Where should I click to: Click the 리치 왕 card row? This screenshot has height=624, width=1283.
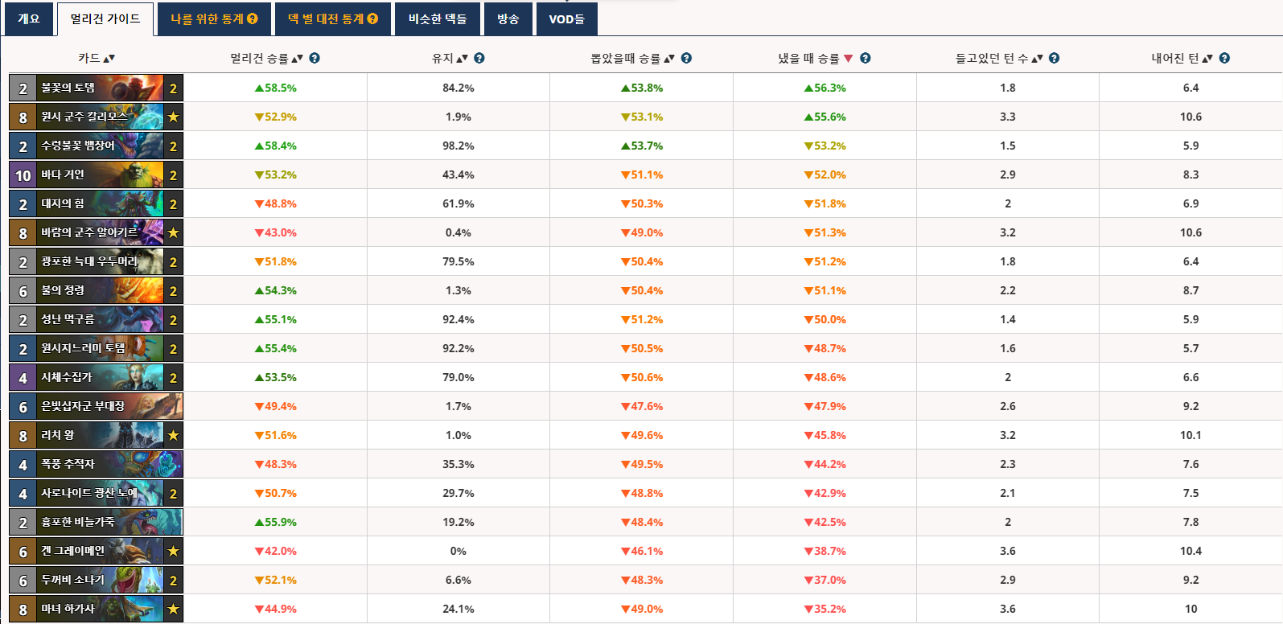[96, 435]
